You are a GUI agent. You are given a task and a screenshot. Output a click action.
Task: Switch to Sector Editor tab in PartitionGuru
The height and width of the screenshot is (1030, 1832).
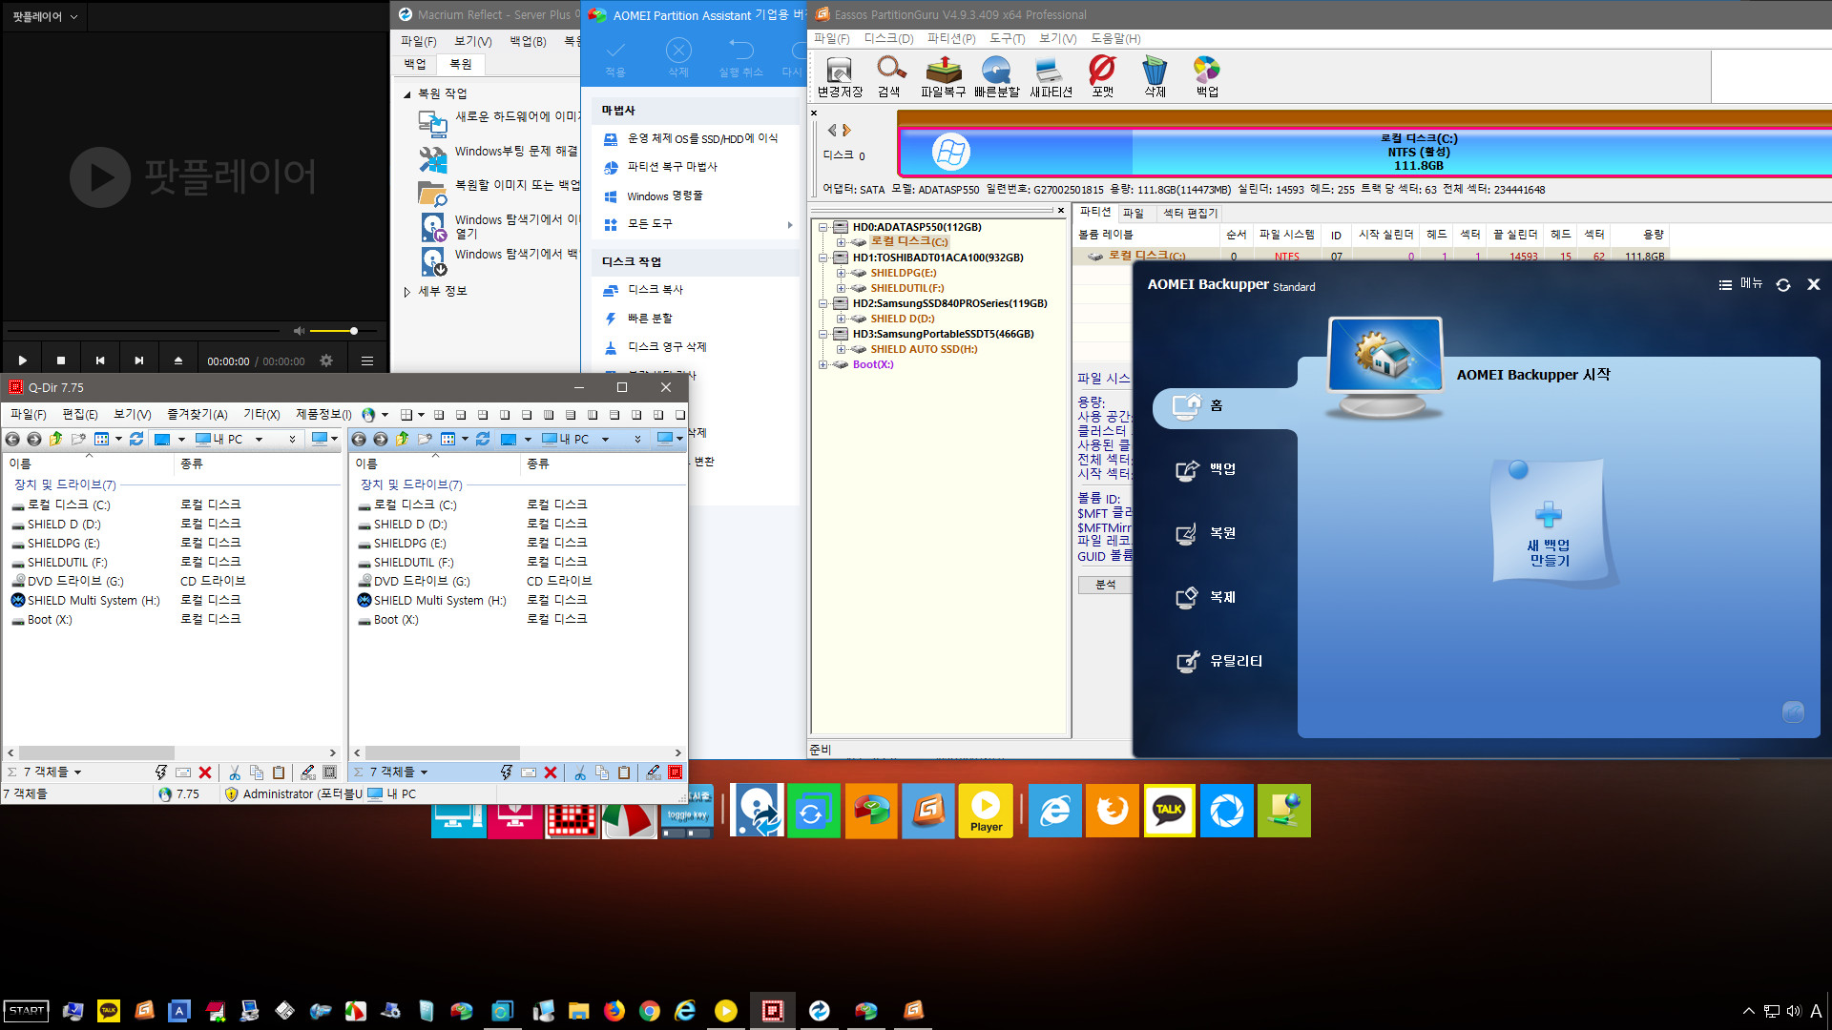(1190, 214)
